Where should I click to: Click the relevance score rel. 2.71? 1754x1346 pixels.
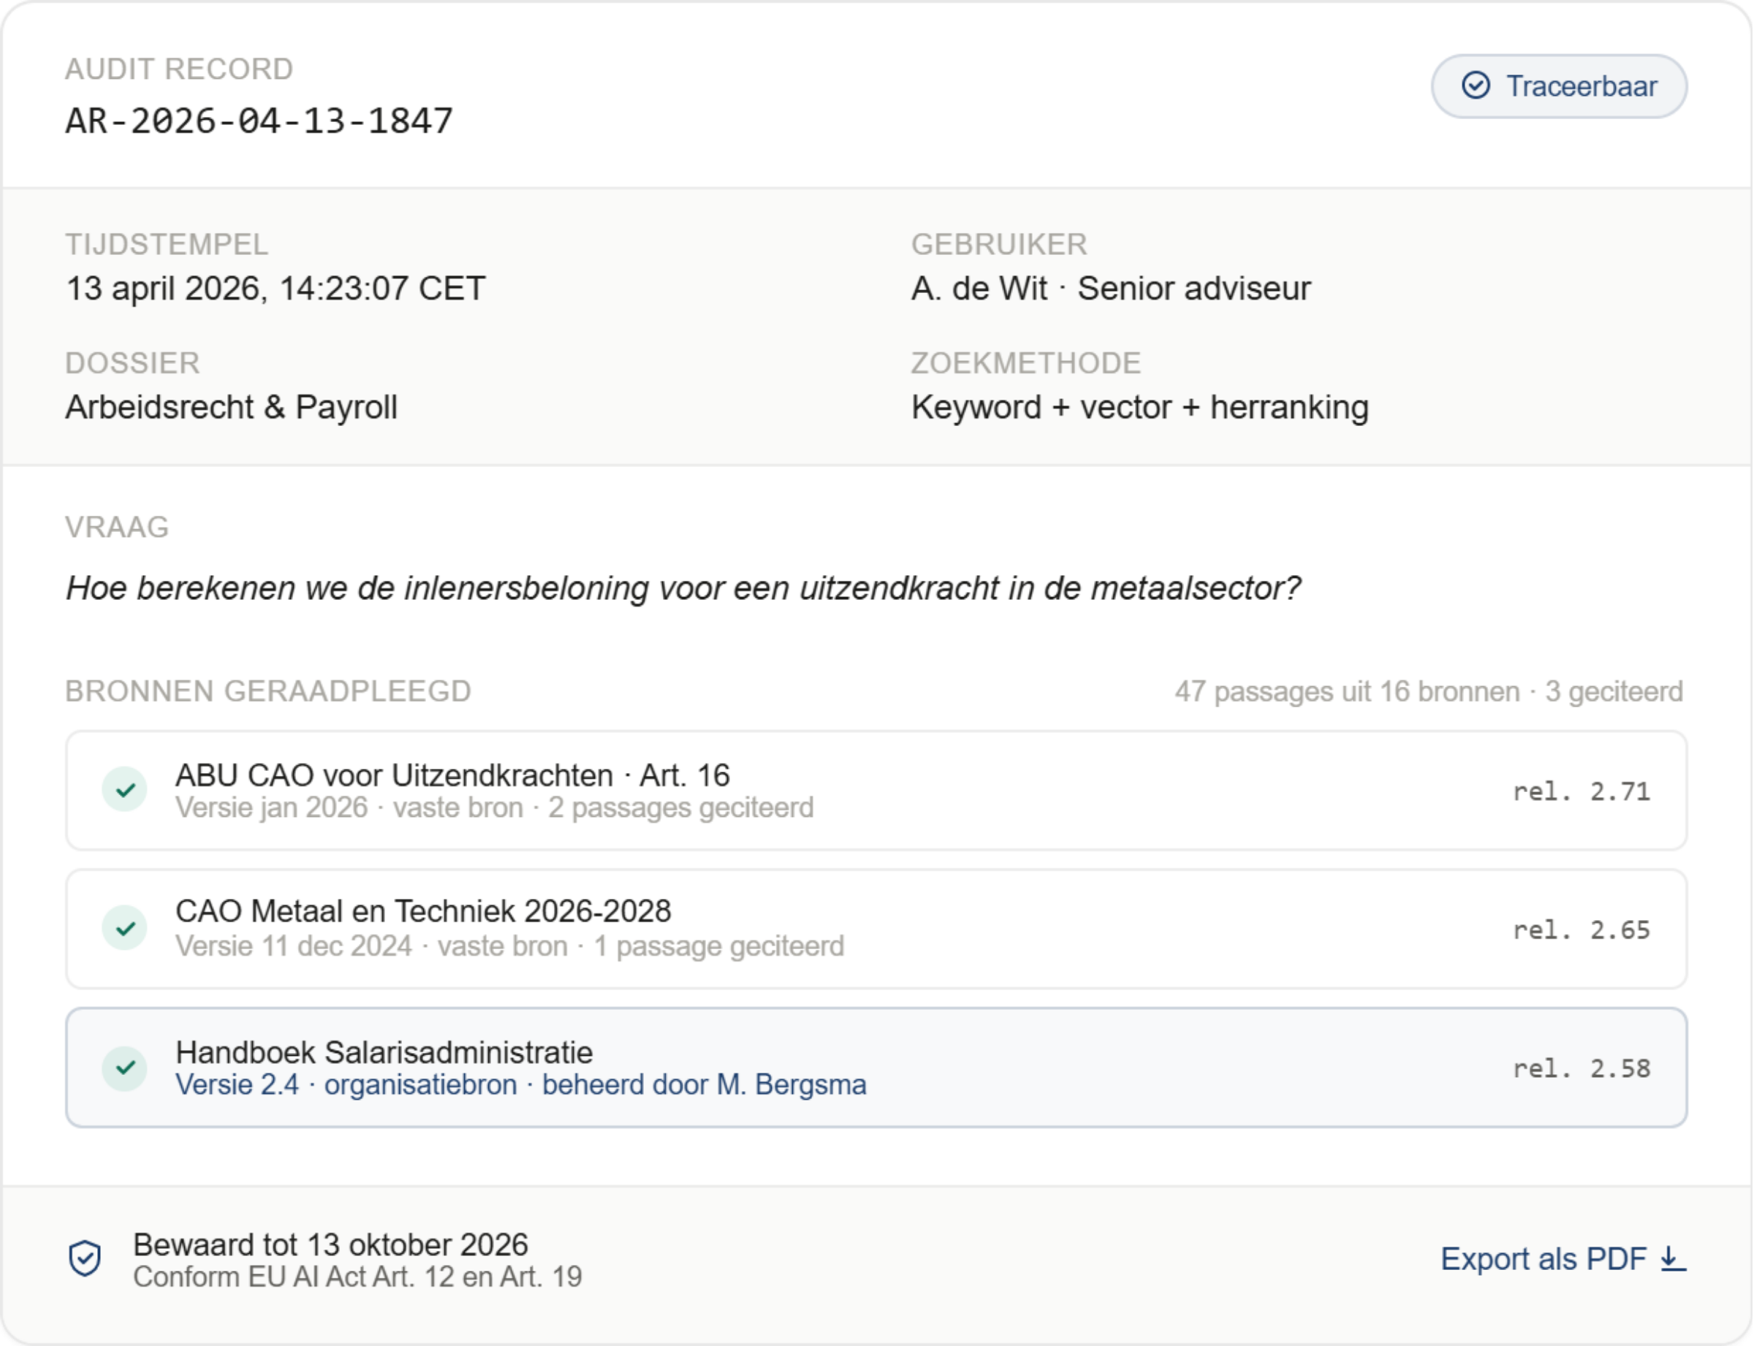[x=1581, y=790]
